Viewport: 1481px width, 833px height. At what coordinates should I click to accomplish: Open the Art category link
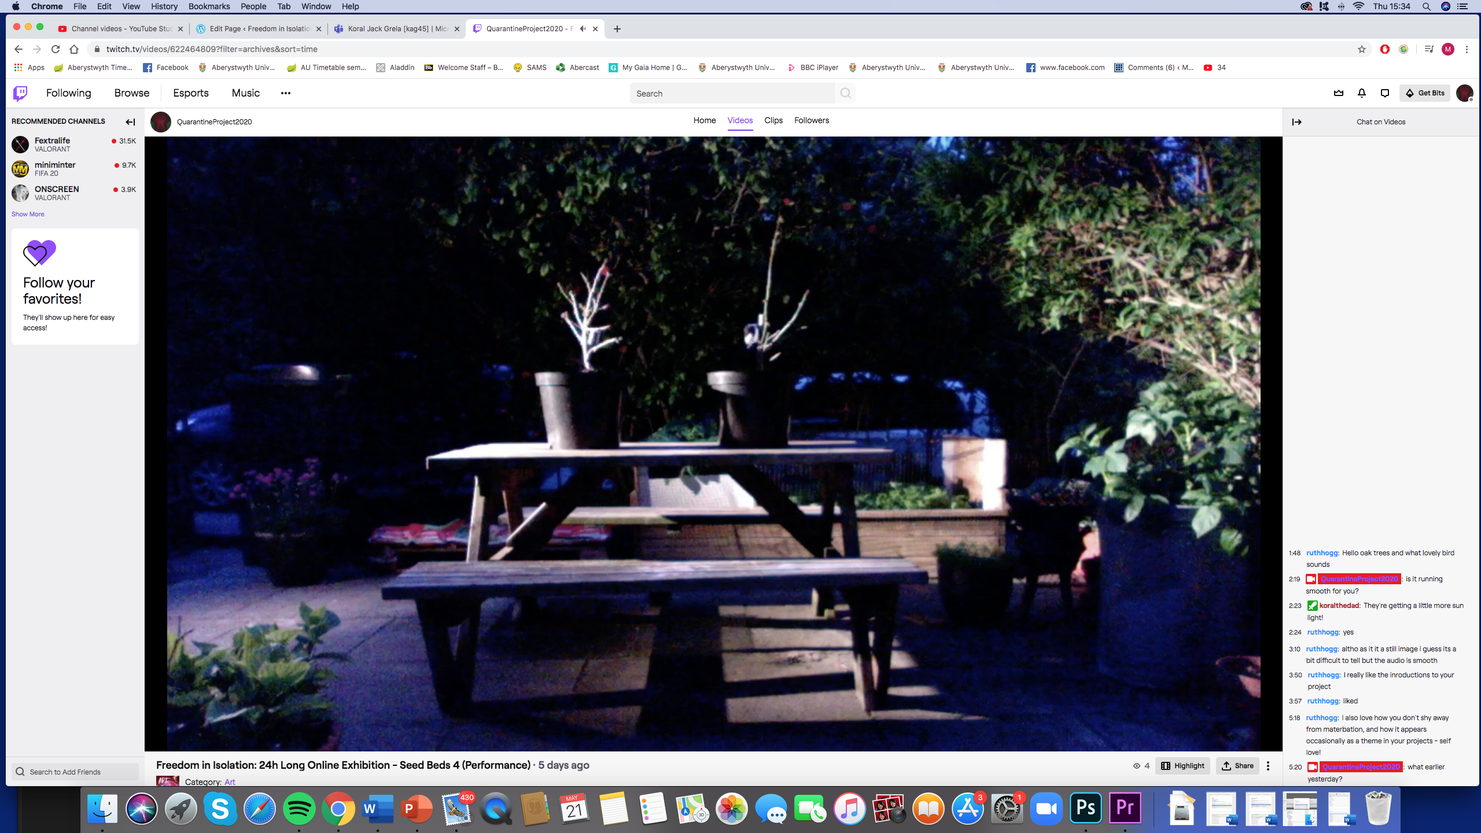pos(230,782)
